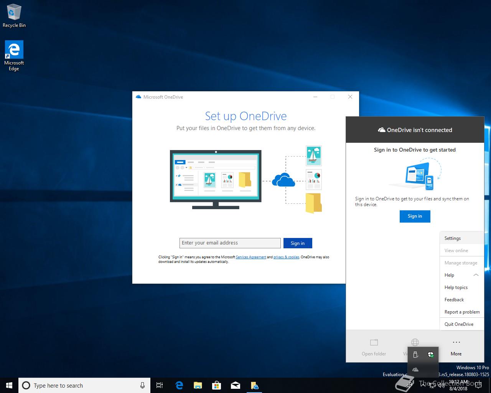Select Quit OneDrive in the menu
This screenshot has width=491, height=393.
(461, 324)
